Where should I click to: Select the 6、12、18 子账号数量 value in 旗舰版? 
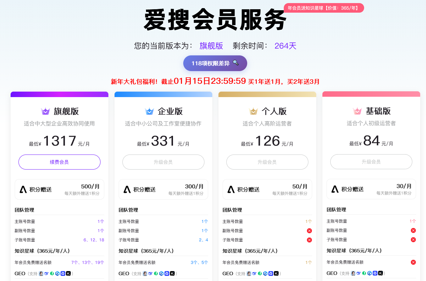click(94, 240)
